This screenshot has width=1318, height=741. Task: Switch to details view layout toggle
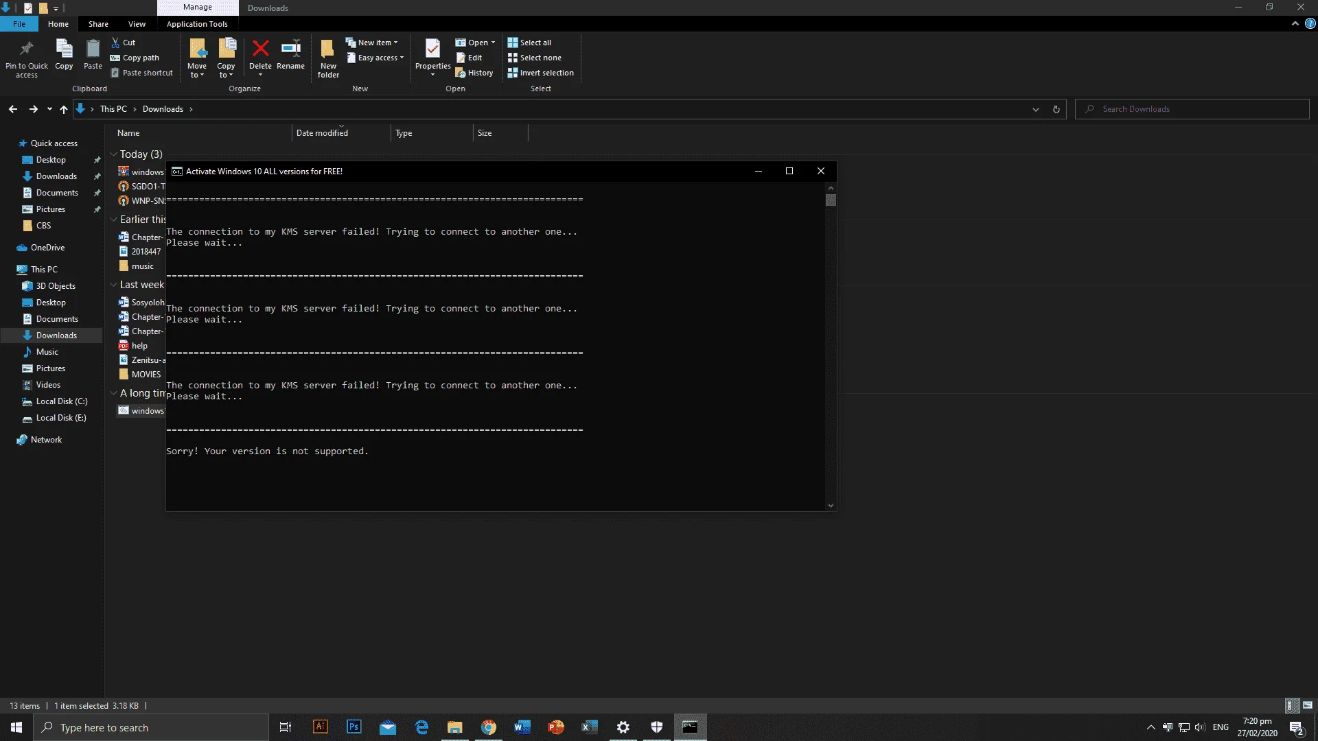click(1292, 705)
